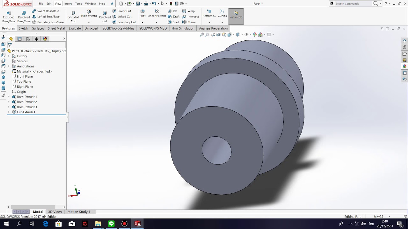Open the Edit Appearance color ball icon
The image size is (408, 229).
255,35
